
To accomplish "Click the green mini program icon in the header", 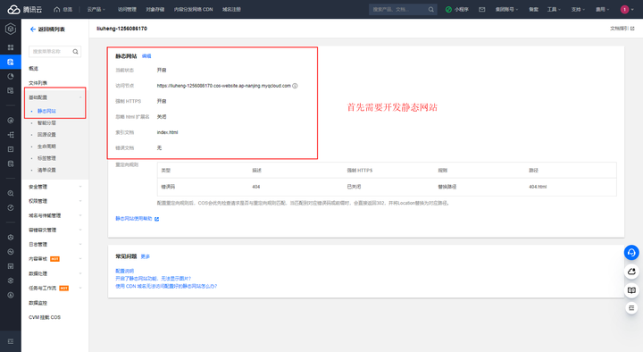I will (448, 10).
